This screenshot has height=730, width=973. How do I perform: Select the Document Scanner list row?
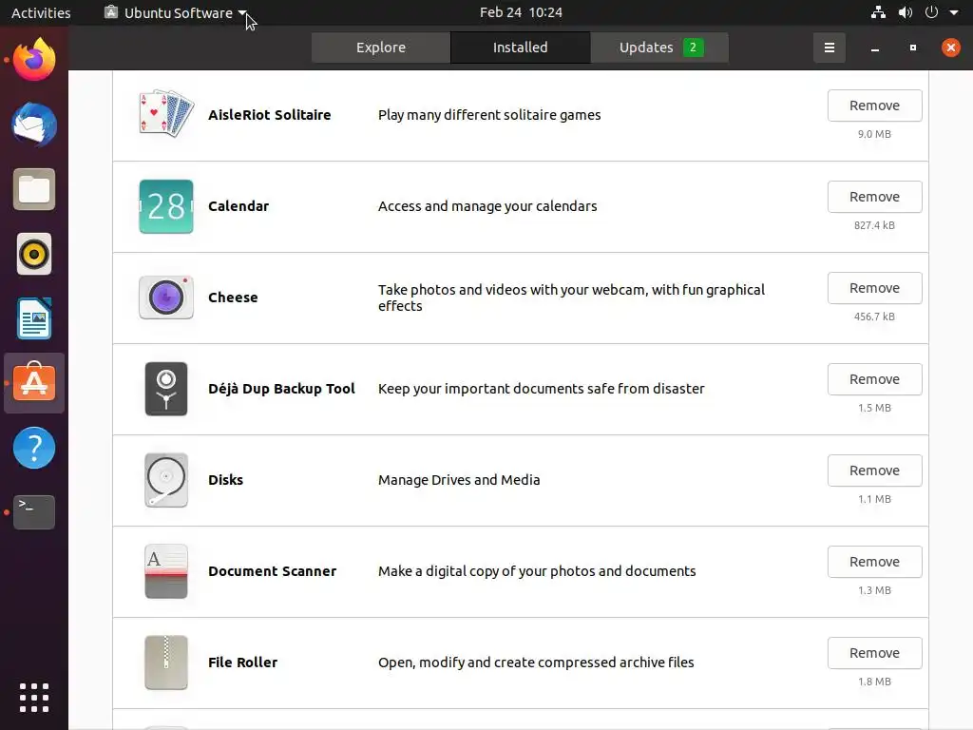point(570,571)
